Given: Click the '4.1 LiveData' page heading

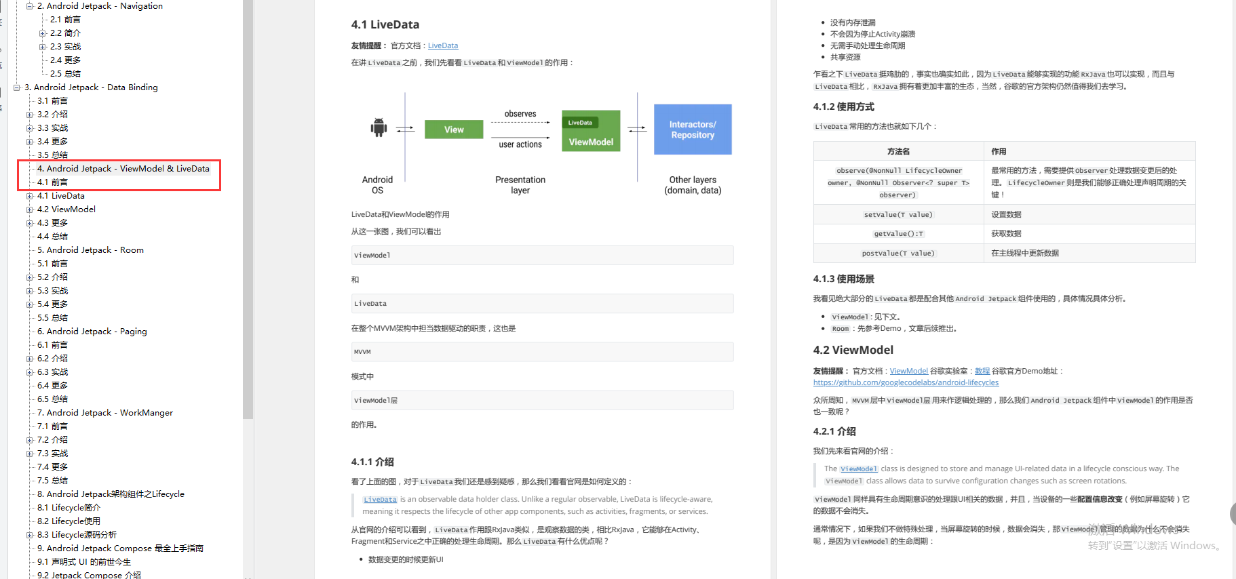Looking at the screenshot, I should click(x=385, y=25).
